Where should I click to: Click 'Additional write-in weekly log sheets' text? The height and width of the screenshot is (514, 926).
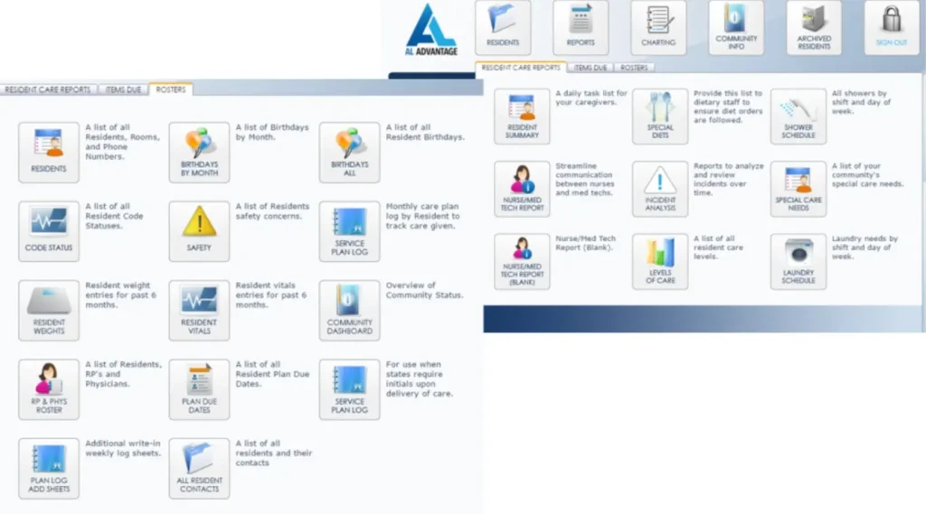[123, 448]
